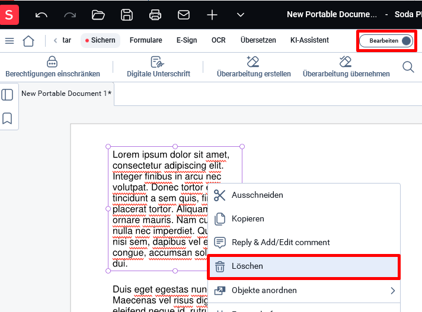
Task: Click the redo arrow icon
Action: pos(70,15)
